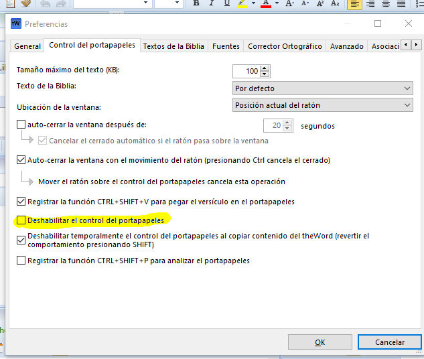This screenshot has width=424, height=359.
Task: Select the align left icon
Action: point(354,3)
